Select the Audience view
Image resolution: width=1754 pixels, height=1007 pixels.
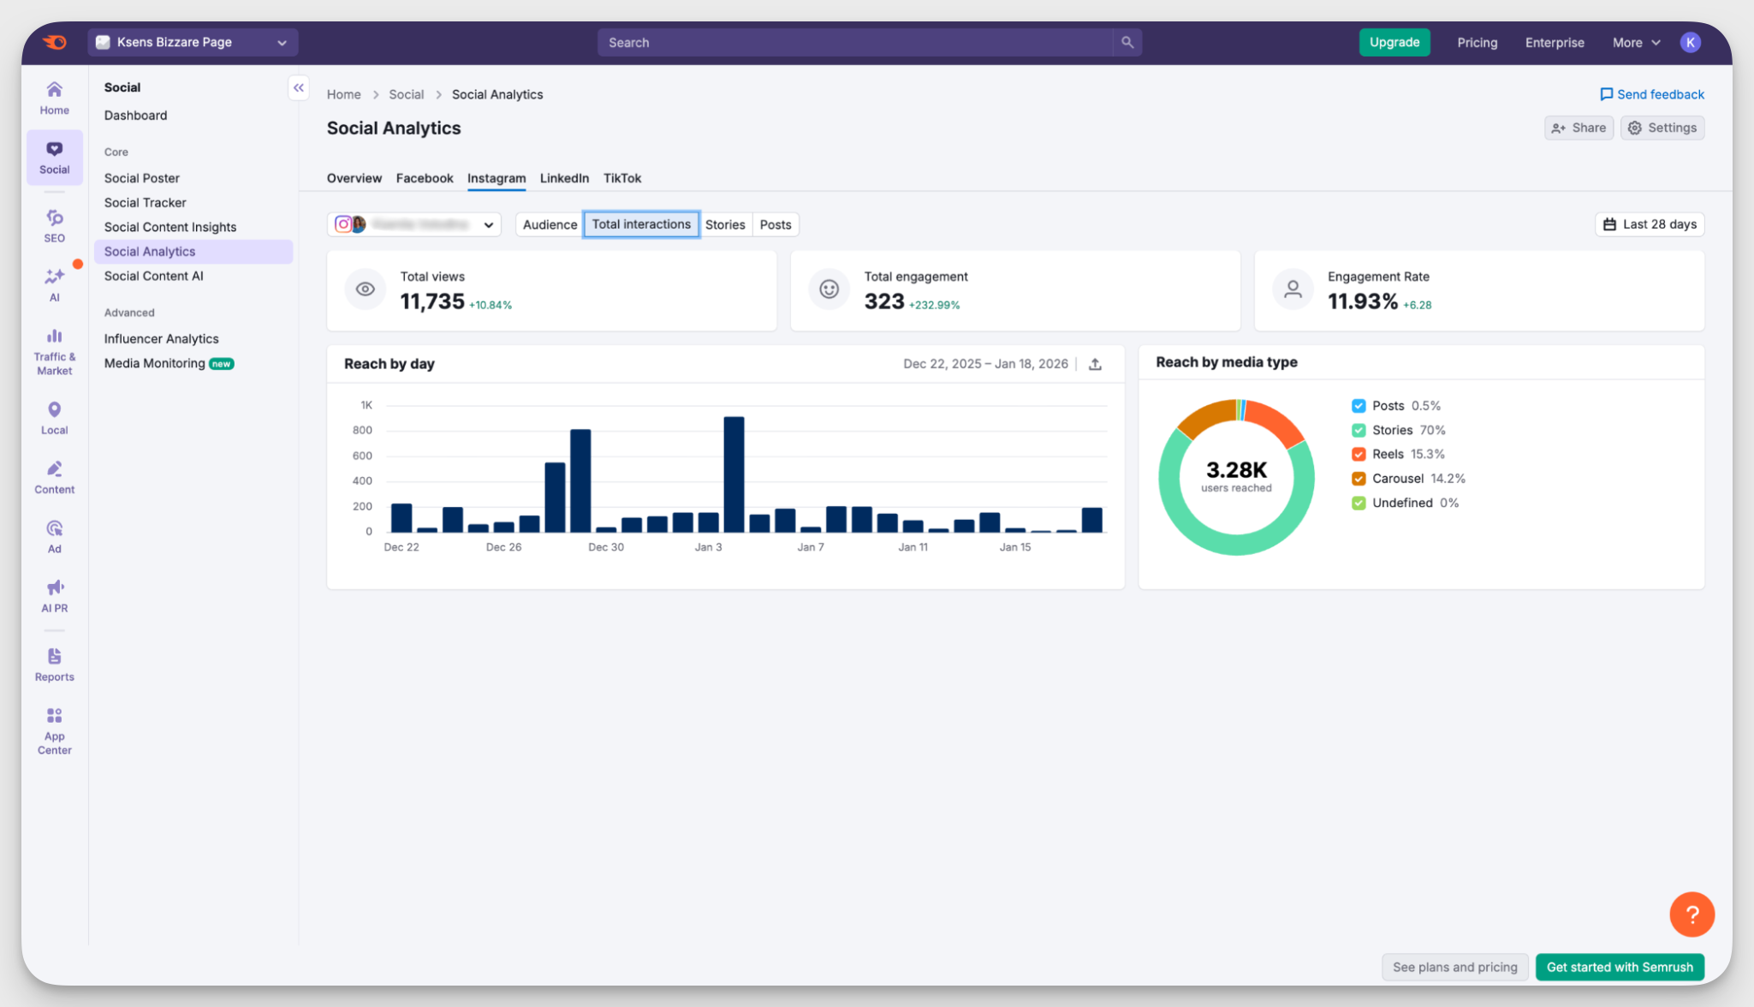point(549,223)
